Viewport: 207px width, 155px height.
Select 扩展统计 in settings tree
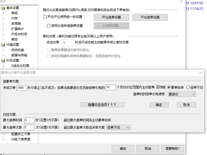pos(18,29)
